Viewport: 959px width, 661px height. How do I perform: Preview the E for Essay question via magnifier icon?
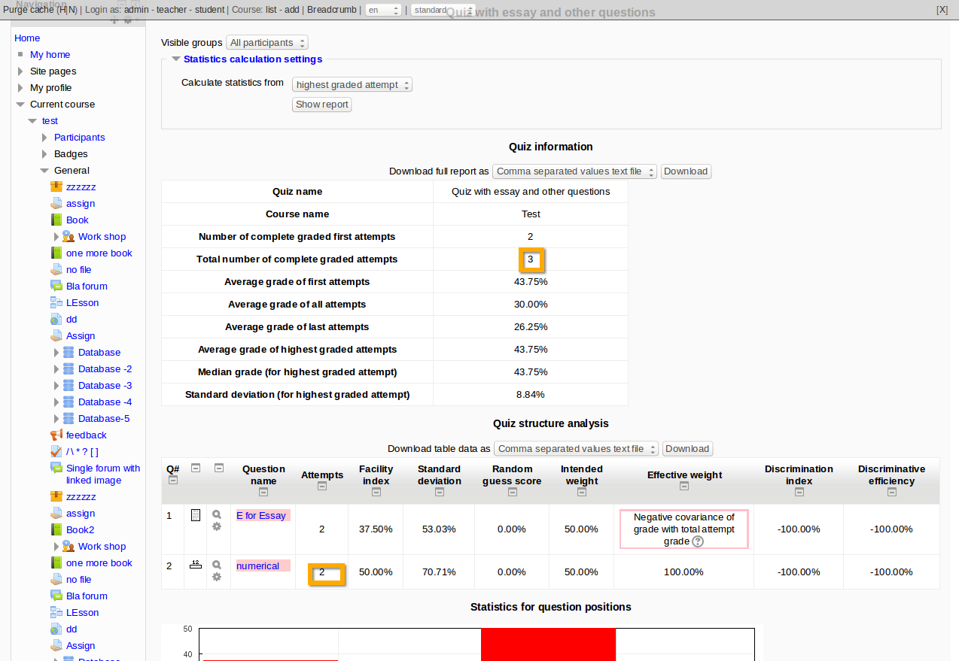(217, 514)
